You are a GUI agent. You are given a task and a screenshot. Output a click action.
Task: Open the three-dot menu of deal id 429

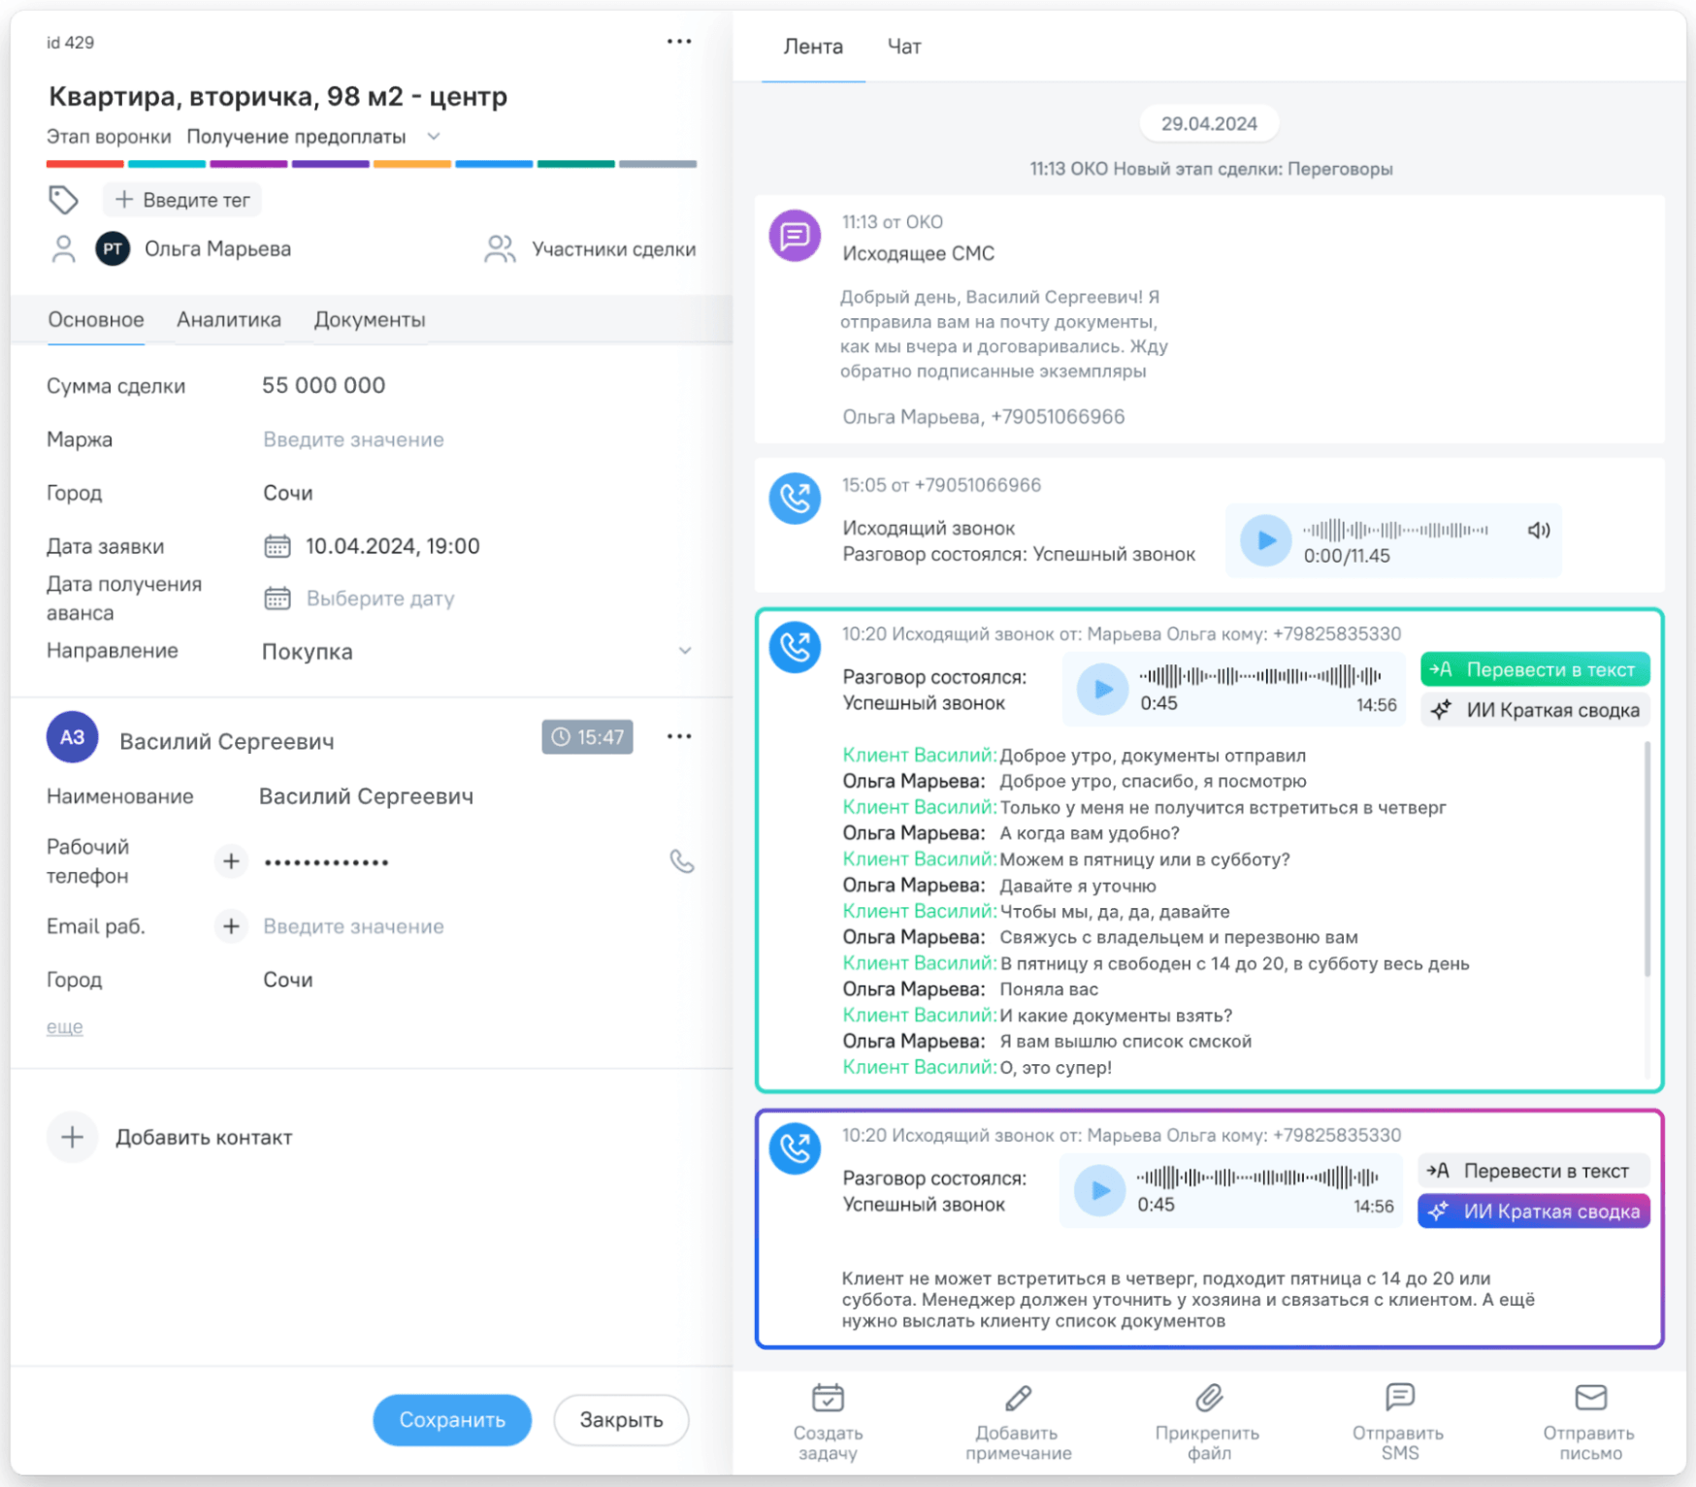click(679, 41)
